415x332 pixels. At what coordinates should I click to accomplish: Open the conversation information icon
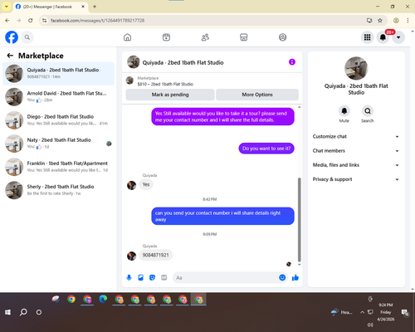pyautogui.click(x=292, y=62)
